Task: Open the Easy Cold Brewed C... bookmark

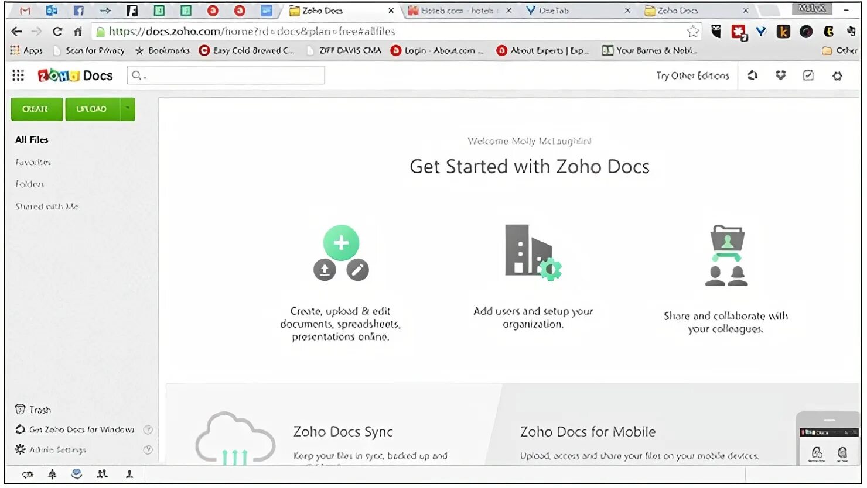Action: (x=247, y=51)
